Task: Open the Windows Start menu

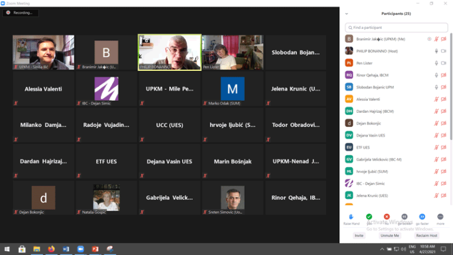Action: [x=7, y=249]
